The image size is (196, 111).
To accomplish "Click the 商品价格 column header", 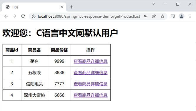I will [x=59, y=50].
